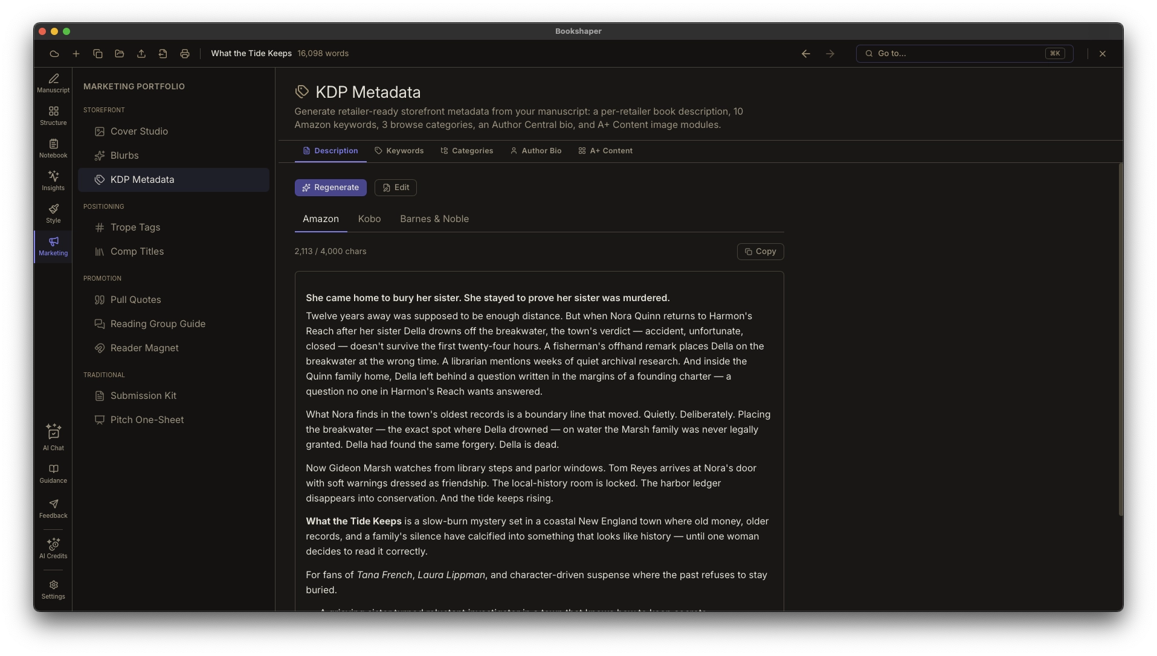
Task: Click the plus new project icon
Action: click(76, 54)
